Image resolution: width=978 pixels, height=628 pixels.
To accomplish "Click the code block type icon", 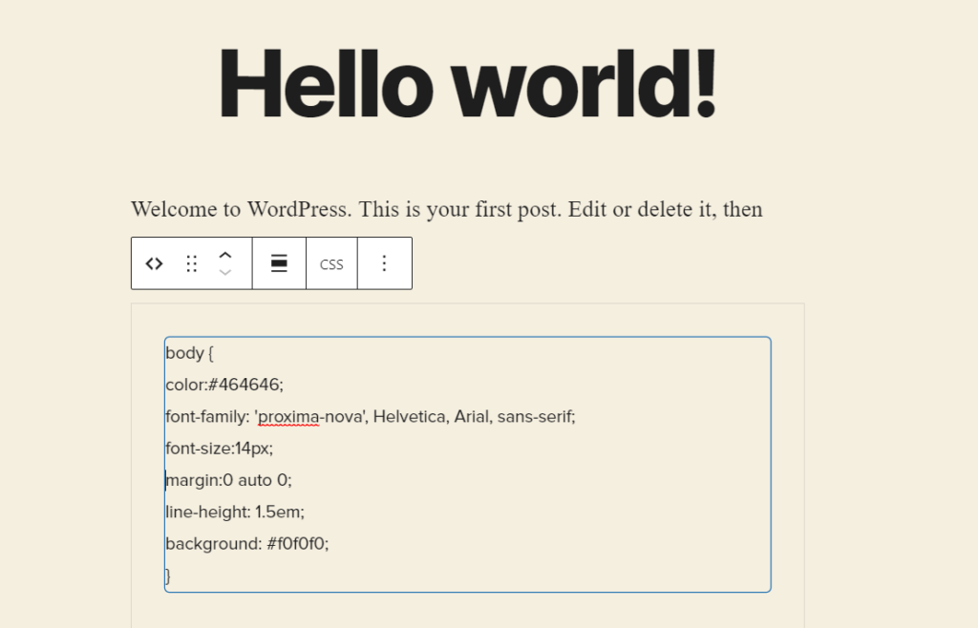I will tap(154, 263).
